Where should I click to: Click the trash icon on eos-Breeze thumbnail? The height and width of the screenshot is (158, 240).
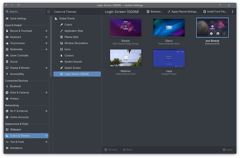click(x=224, y=34)
